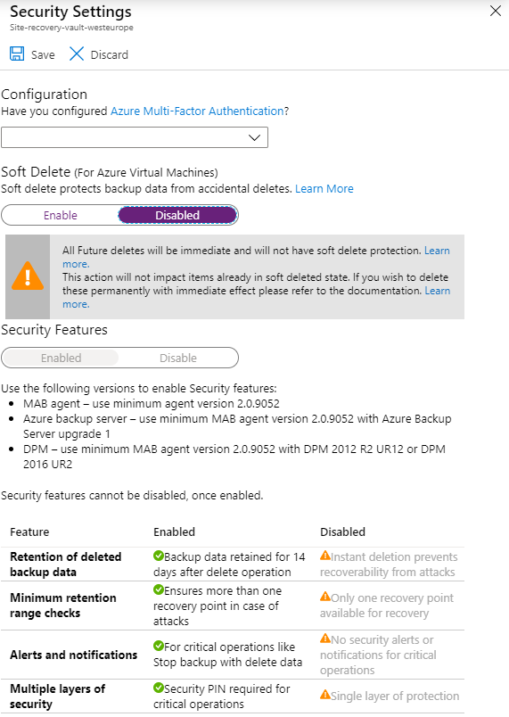Close the Security Settings blade
The height and width of the screenshot is (717, 509).
point(496,12)
